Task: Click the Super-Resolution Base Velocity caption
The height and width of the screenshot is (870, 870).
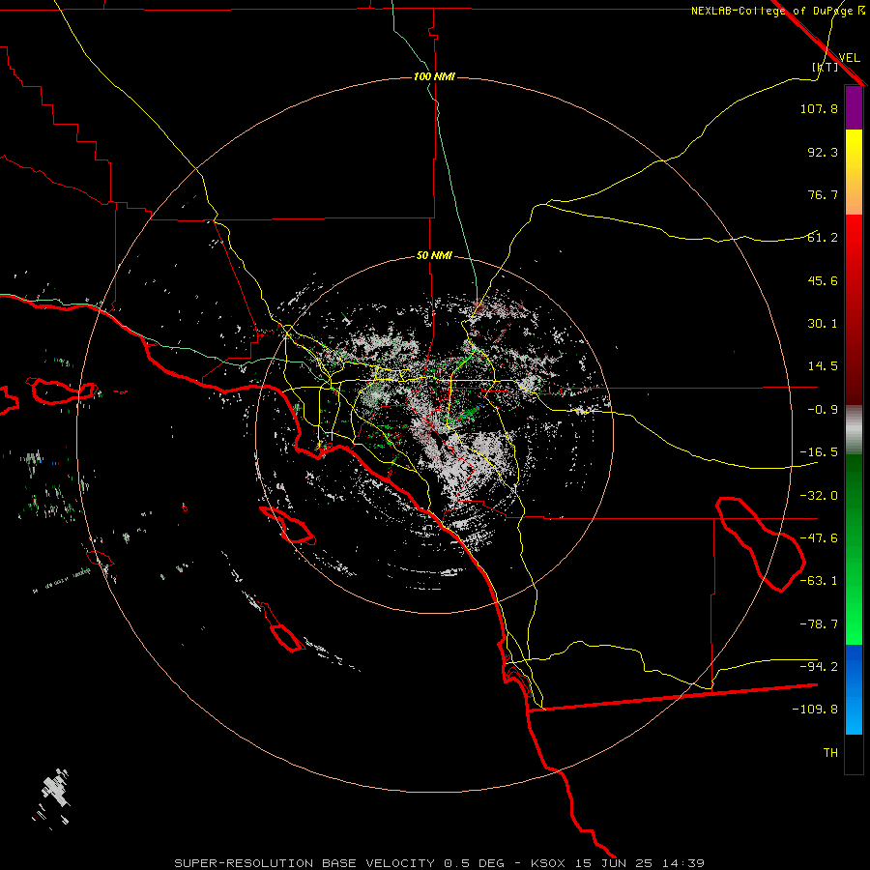Action: point(439,863)
